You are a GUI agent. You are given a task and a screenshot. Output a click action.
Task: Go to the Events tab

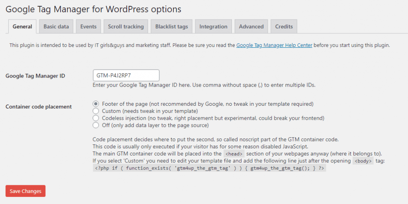[88, 27]
